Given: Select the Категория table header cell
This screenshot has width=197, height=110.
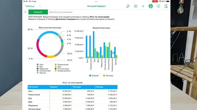Looking at the screenshot, I should pos(39,87).
